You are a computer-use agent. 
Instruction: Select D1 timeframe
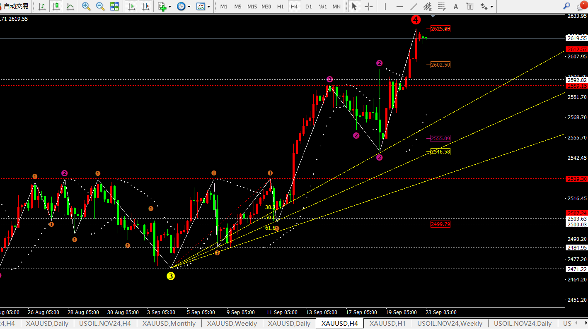pos(308,7)
